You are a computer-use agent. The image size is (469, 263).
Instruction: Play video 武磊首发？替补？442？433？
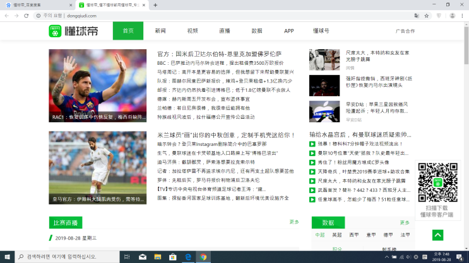(312, 190)
